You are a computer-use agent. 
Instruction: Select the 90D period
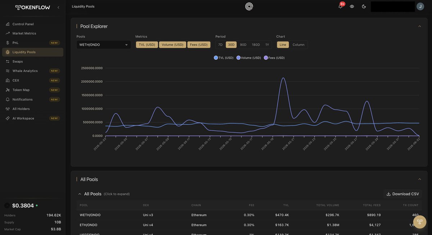click(243, 45)
